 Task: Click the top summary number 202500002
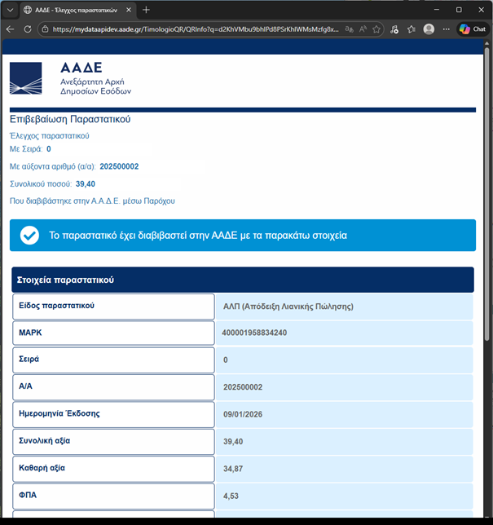119,167
